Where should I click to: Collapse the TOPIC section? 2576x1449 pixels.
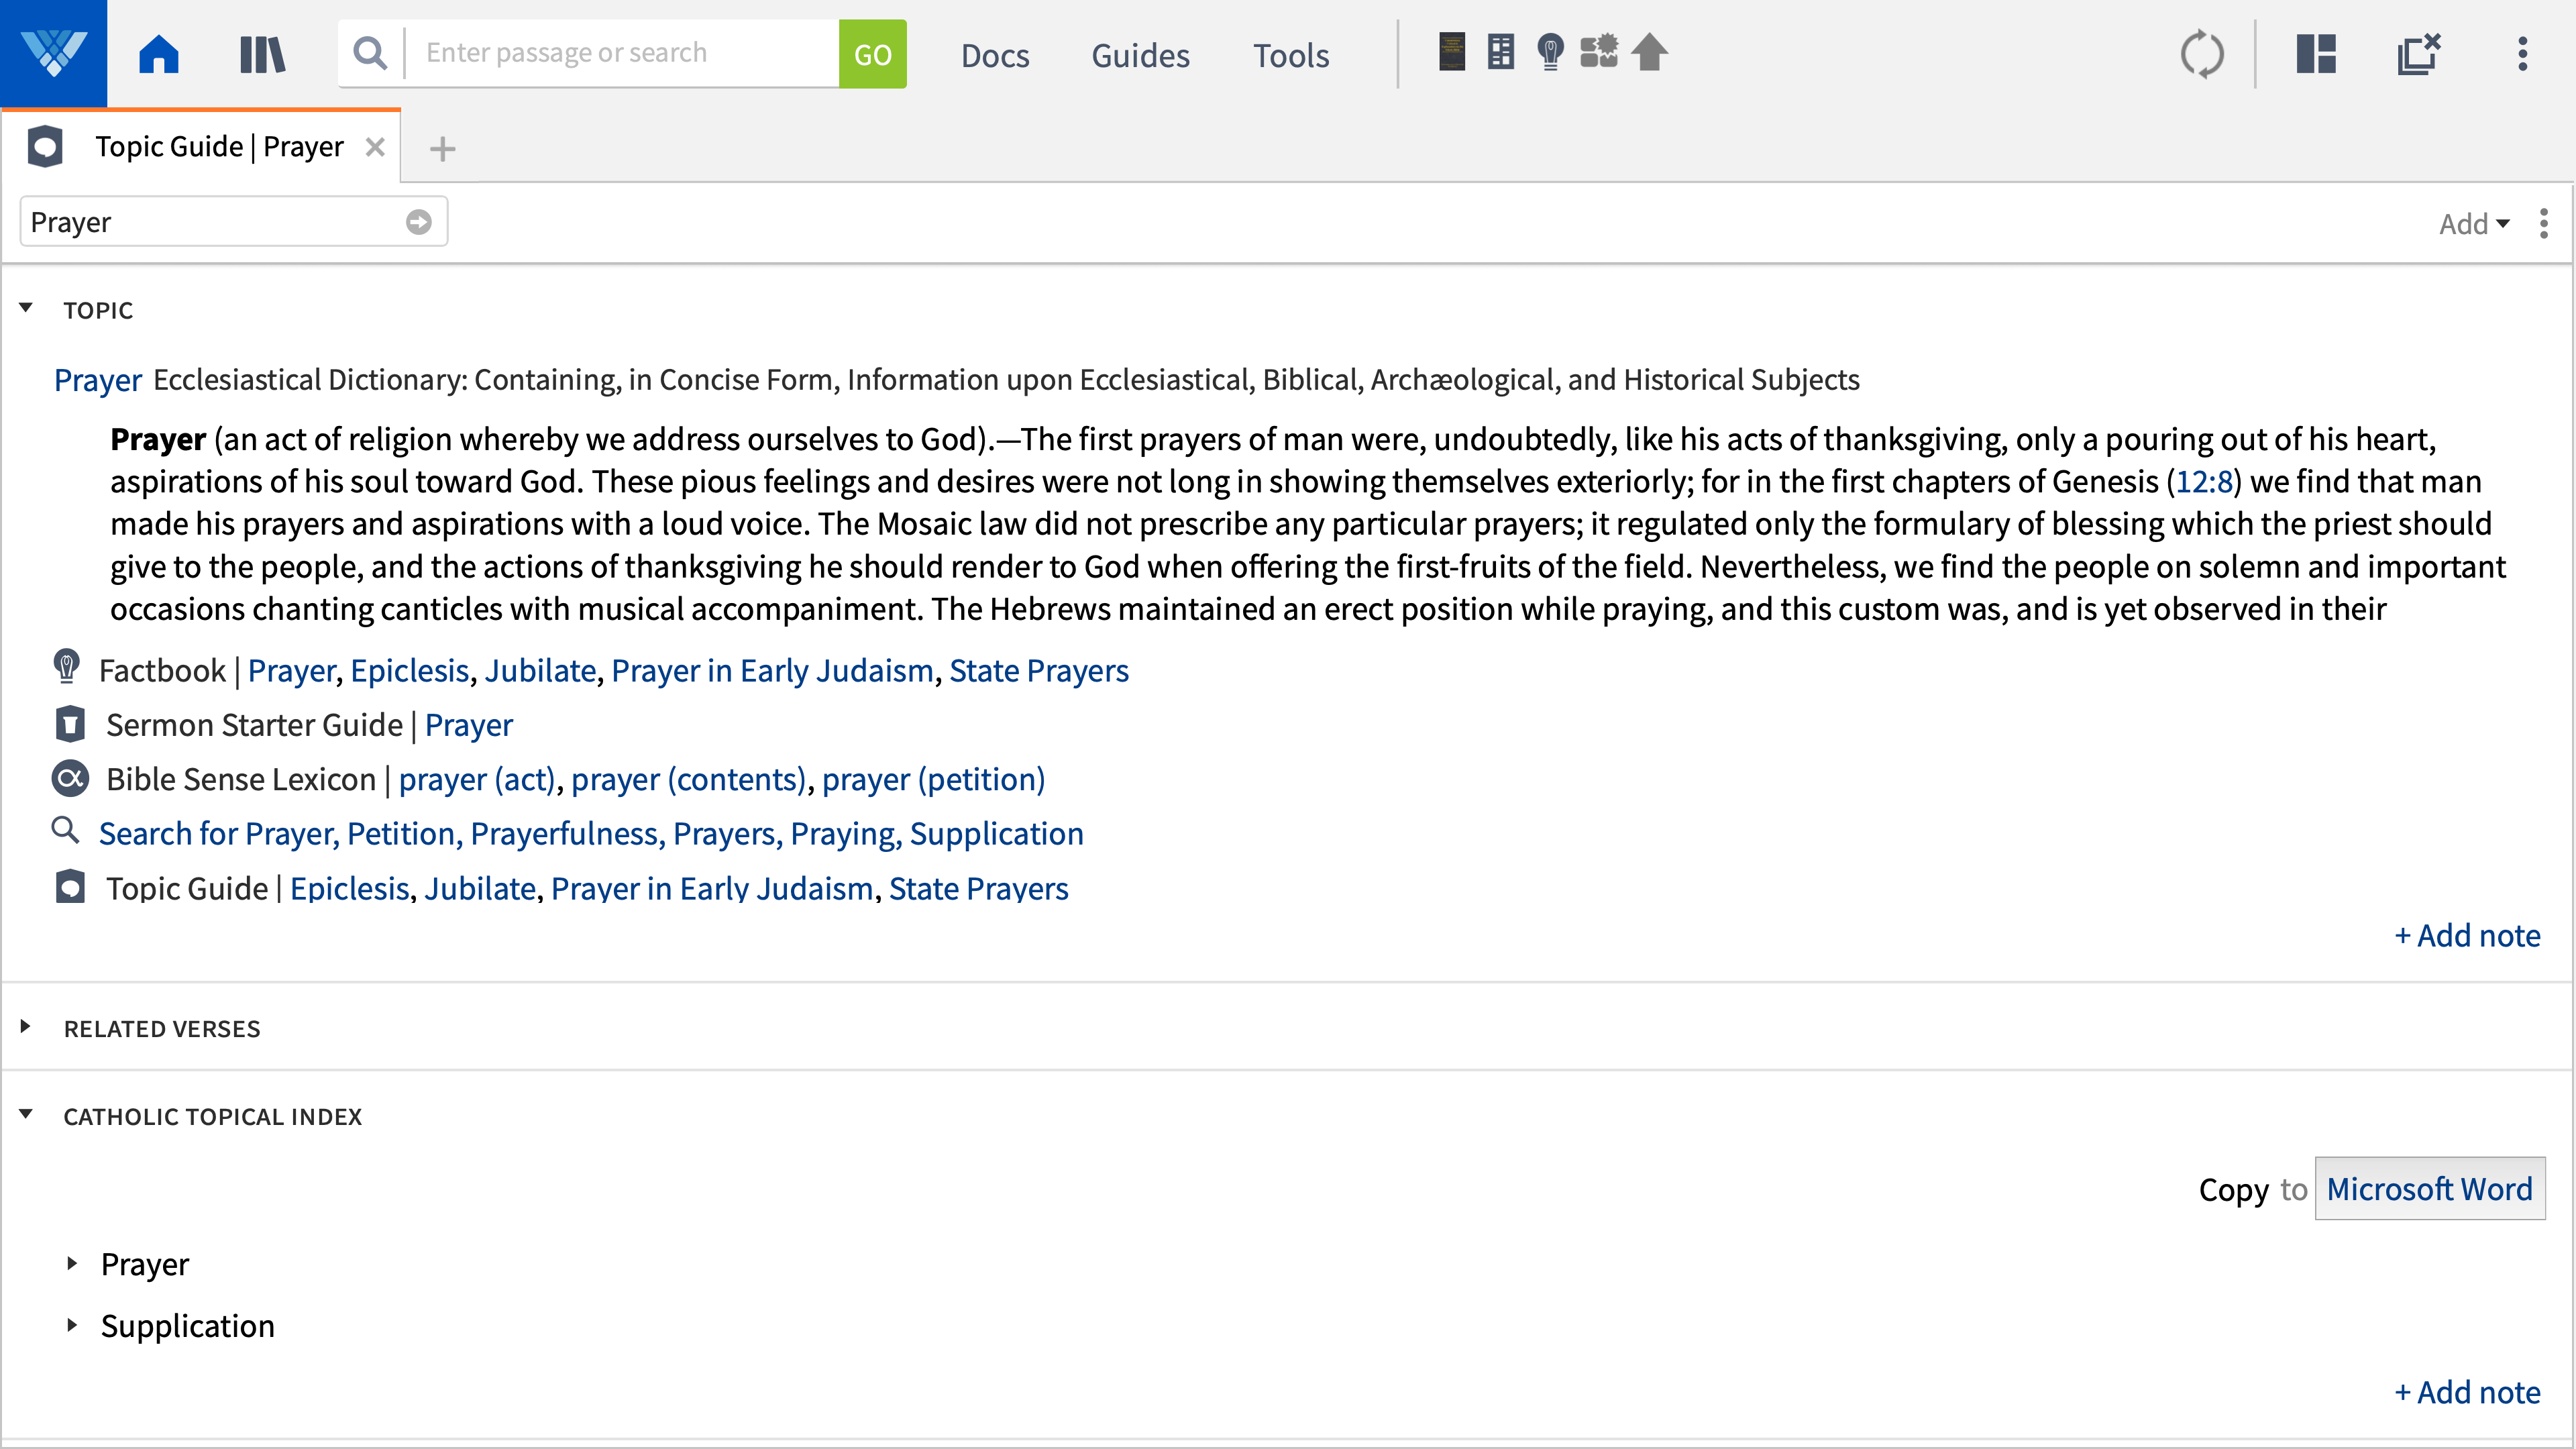(25, 308)
